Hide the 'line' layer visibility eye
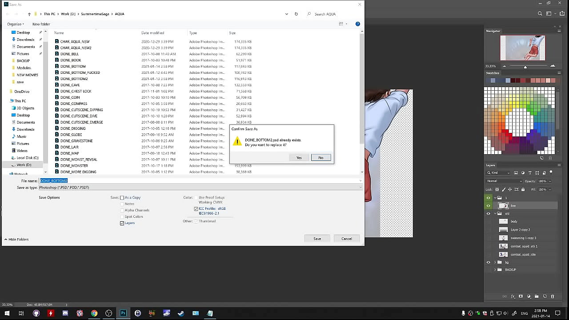 pos(488,206)
